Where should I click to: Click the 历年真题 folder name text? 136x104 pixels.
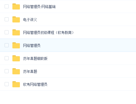30,71
